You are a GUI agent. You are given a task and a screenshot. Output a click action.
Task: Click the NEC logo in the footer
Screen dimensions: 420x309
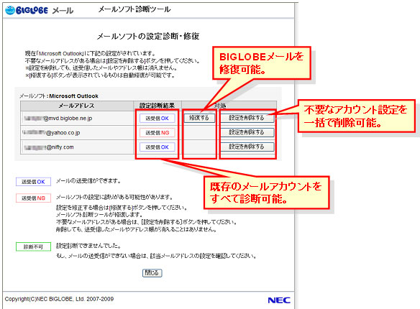tap(279, 300)
